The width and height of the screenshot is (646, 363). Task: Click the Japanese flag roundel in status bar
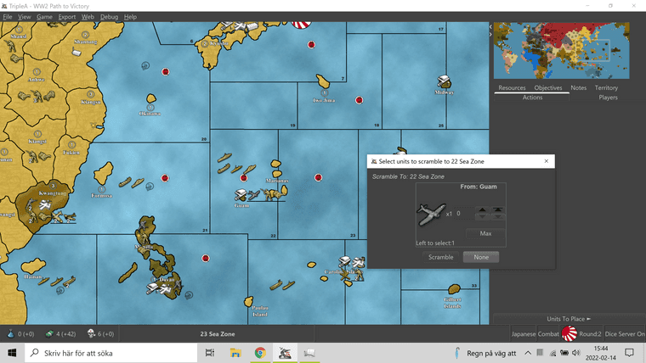569,333
